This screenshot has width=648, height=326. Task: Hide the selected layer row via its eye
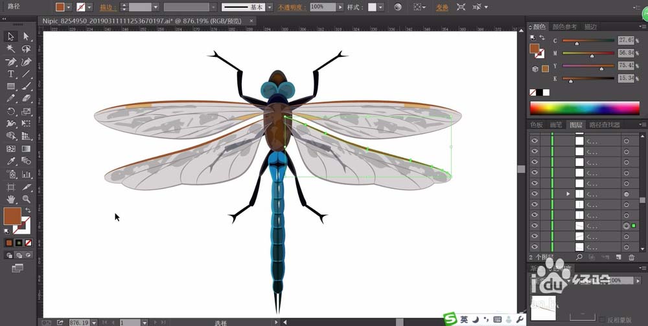coord(535,225)
